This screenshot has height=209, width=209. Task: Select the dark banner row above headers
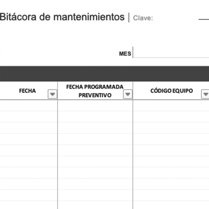pyautogui.click(x=104, y=74)
